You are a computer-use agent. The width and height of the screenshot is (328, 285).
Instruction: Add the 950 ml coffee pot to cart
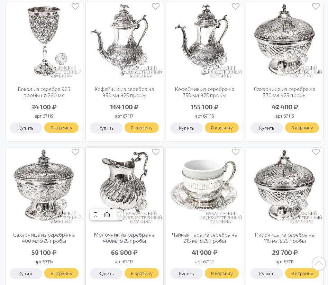coord(142,128)
